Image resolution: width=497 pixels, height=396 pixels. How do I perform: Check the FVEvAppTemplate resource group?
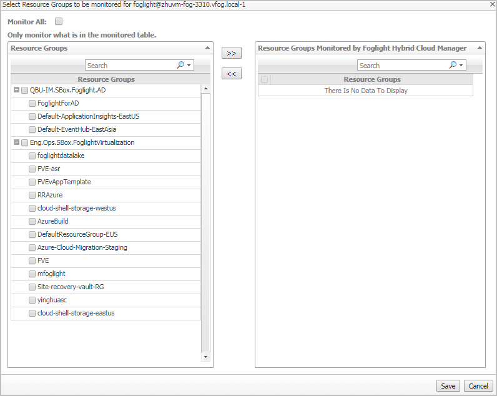(32, 182)
